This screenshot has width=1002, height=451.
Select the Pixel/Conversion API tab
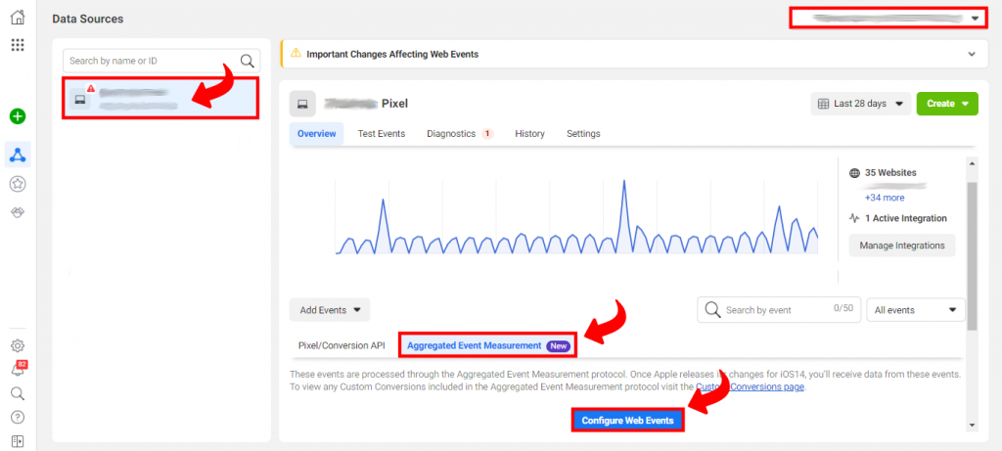point(342,345)
